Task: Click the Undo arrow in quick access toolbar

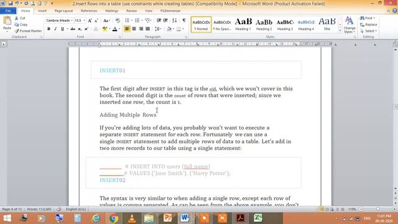Action: (17, 4)
